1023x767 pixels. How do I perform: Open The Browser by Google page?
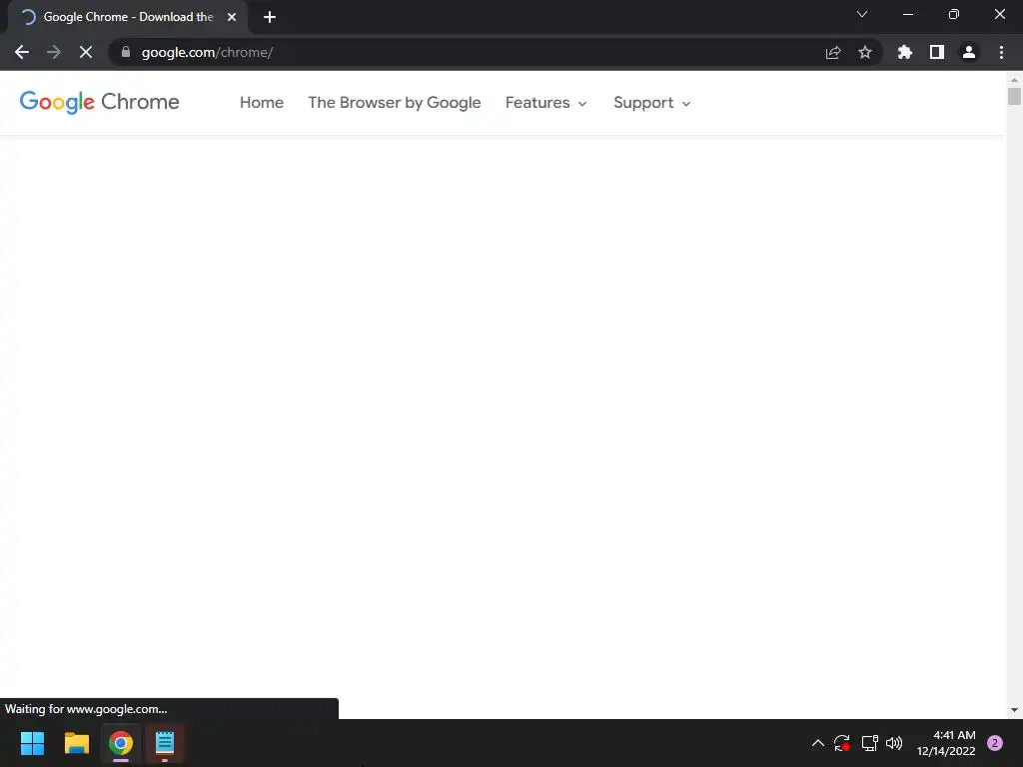(x=394, y=103)
